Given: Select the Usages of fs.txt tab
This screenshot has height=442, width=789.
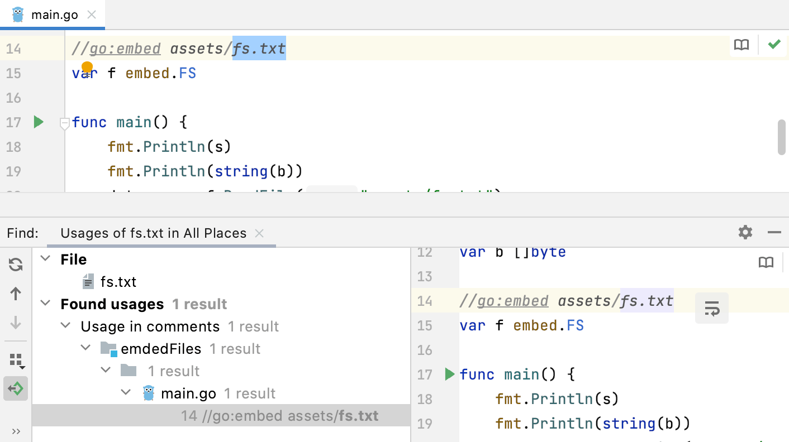Looking at the screenshot, I should tap(155, 233).
